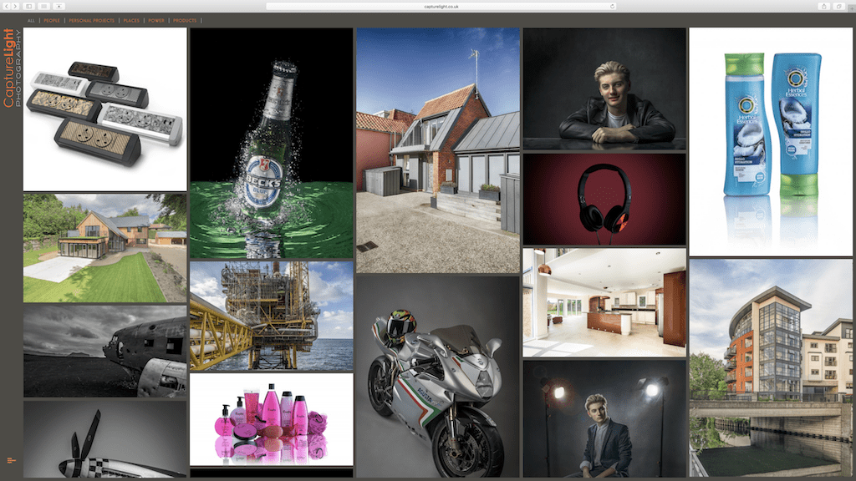Focus the capturelight.co.uk address bar
This screenshot has width=856, height=481.
coord(441,7)
